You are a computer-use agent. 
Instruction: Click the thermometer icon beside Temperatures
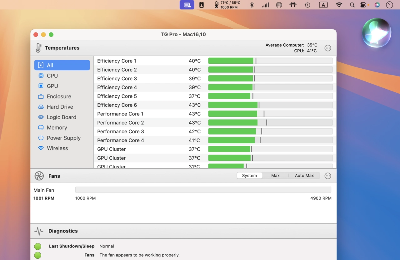coord(38,48)
